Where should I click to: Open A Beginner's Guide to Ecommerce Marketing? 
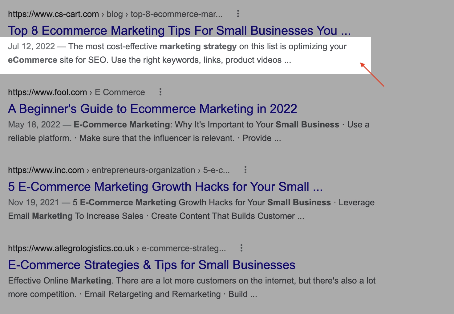point(152,109)
